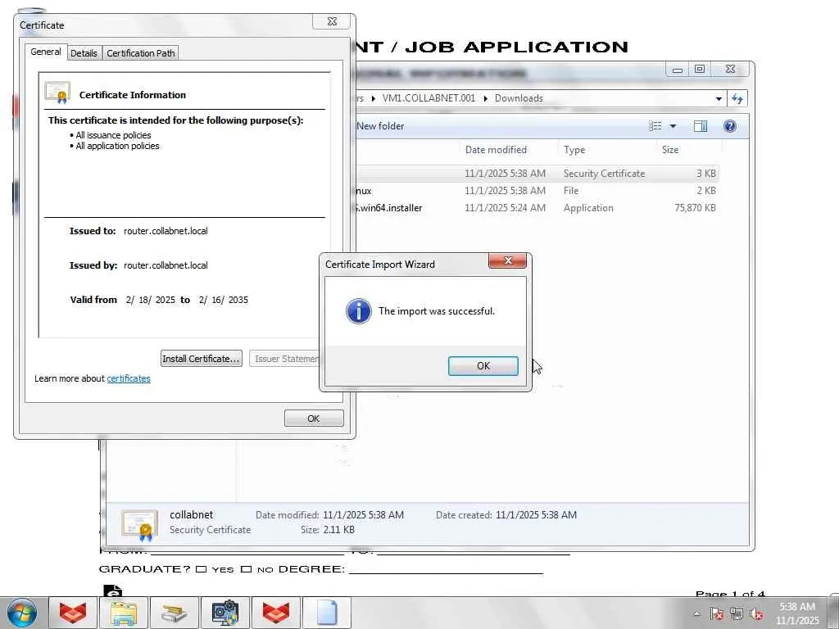Expand the address bar history dropdown
The image size is (839, 629).
pos(719,98)
